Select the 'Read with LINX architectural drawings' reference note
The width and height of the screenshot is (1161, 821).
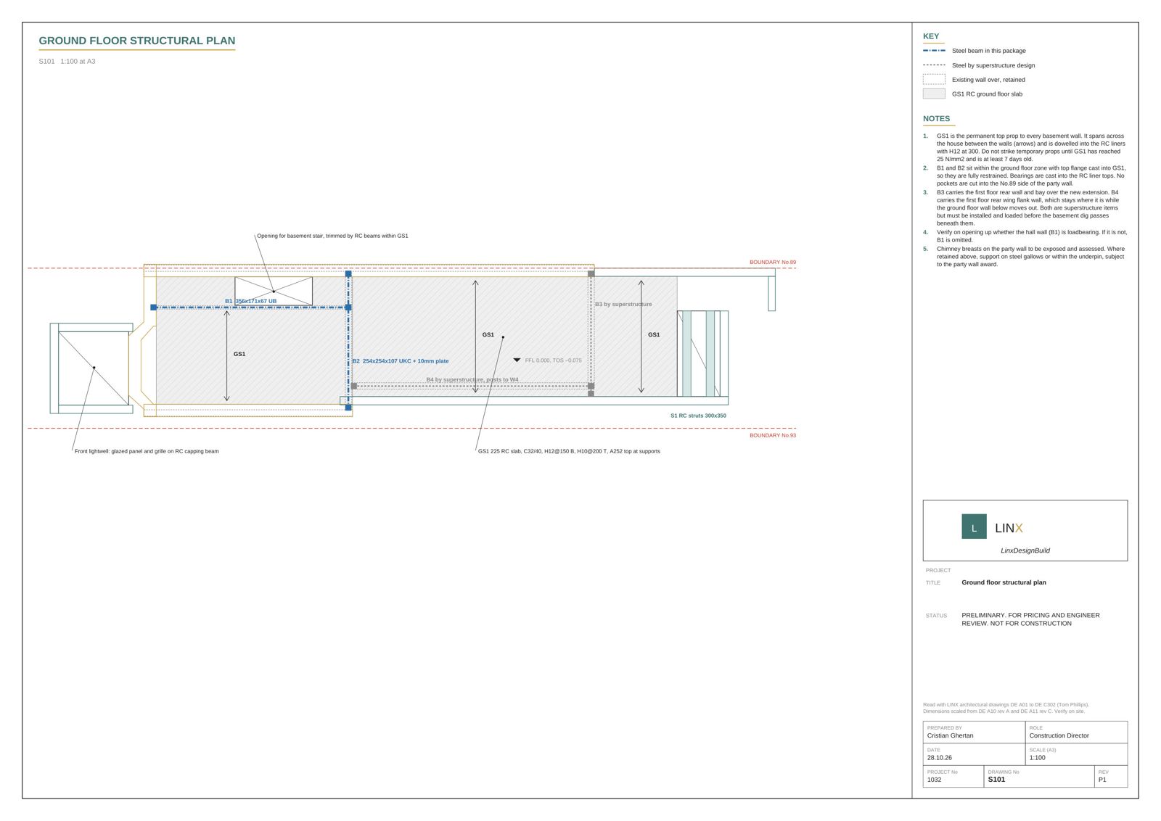pos(1006,708)
